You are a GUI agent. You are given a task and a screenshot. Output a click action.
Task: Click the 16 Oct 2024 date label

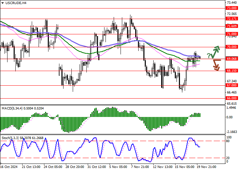(9, 167)
